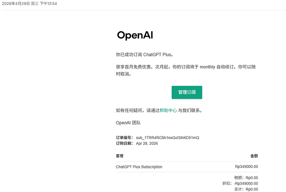Select the plan amount Rp349000.00

tap(247, 167)
